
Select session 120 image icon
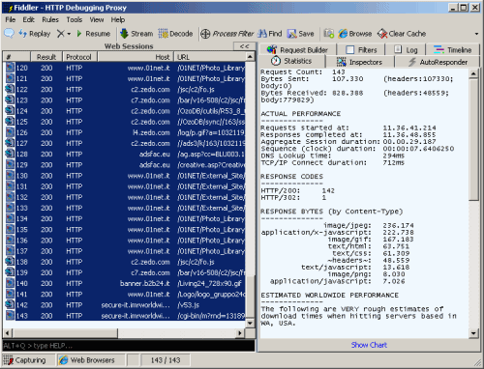[x=10, y=68]
